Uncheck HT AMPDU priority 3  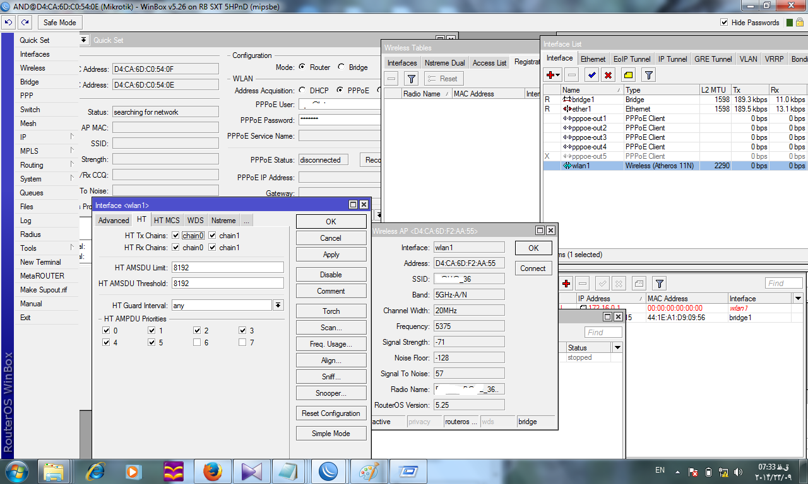click(x=243, y=330)
